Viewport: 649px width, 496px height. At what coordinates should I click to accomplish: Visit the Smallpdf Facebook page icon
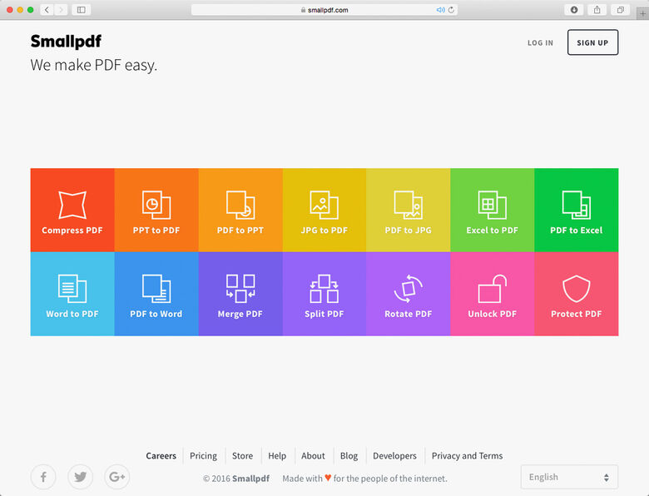[43, 477]
